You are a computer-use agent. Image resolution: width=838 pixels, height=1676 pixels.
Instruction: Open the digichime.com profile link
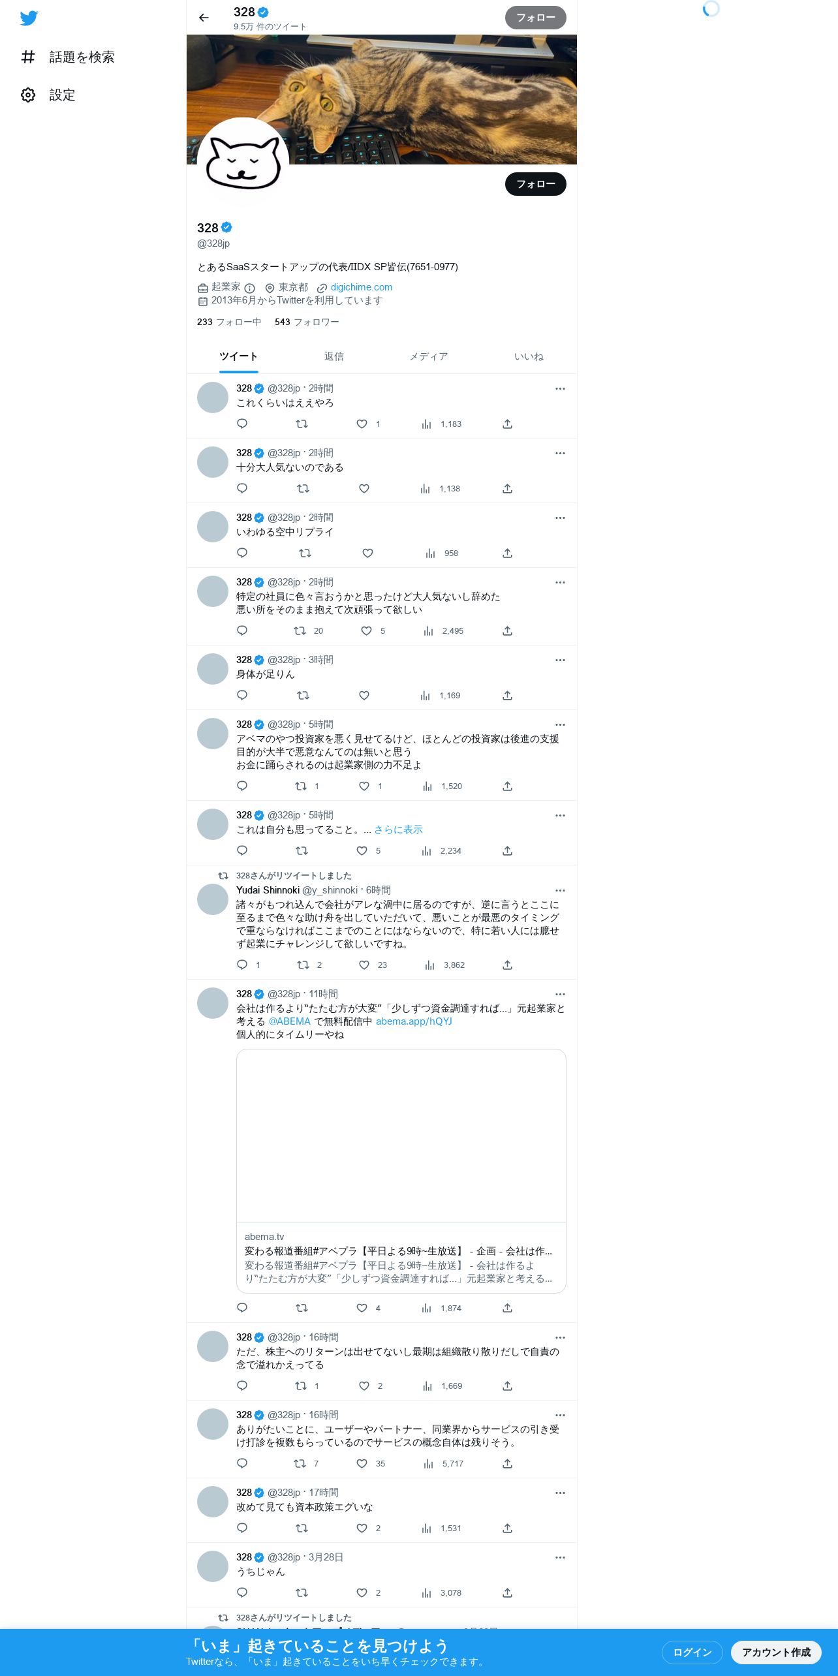point(362,287)
